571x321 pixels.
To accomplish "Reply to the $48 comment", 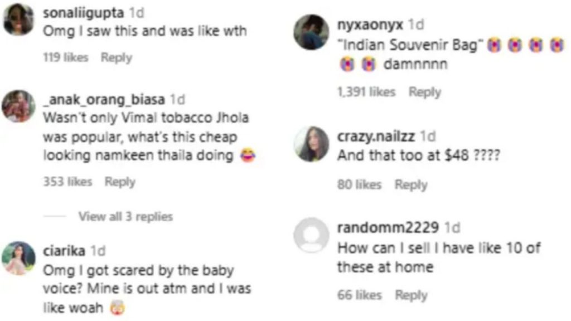I will (411, 184).
